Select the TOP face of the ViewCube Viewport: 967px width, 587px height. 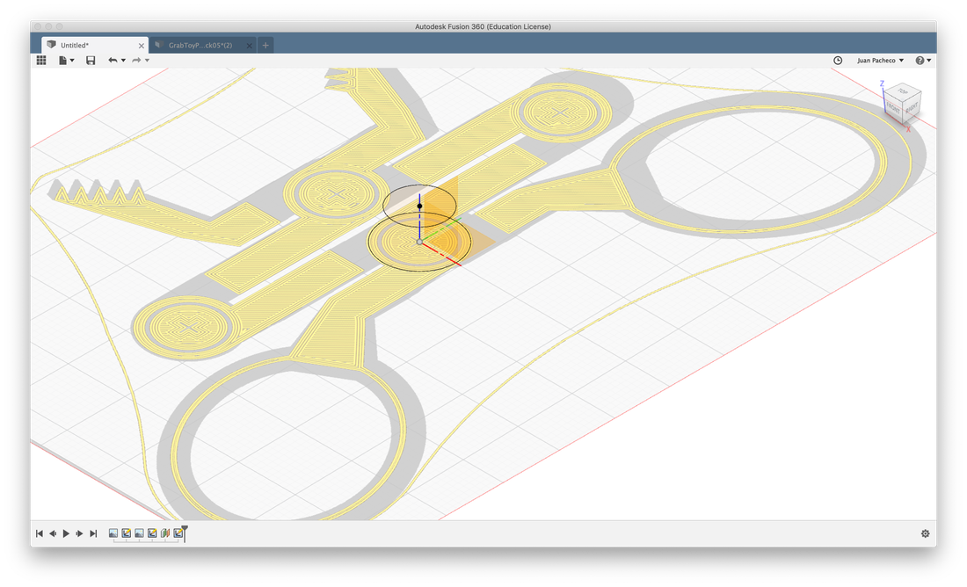(x=903, y=91)
